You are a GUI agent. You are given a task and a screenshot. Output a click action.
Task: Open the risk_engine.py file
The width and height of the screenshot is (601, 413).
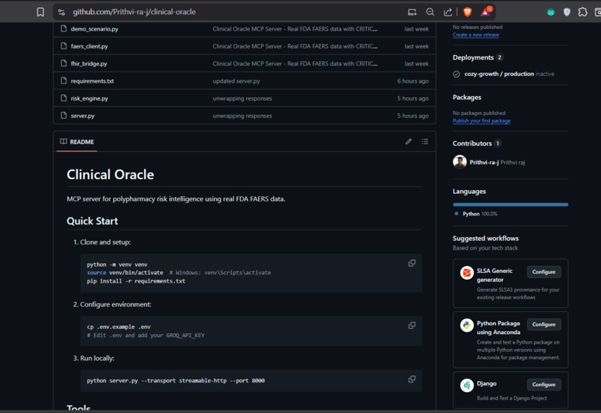[89, 98]
